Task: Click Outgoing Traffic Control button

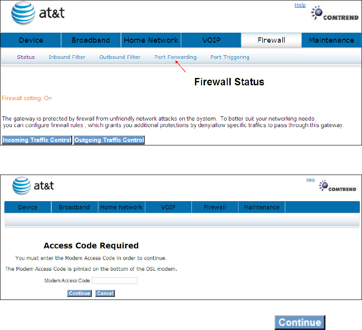Action: (109, 140)
